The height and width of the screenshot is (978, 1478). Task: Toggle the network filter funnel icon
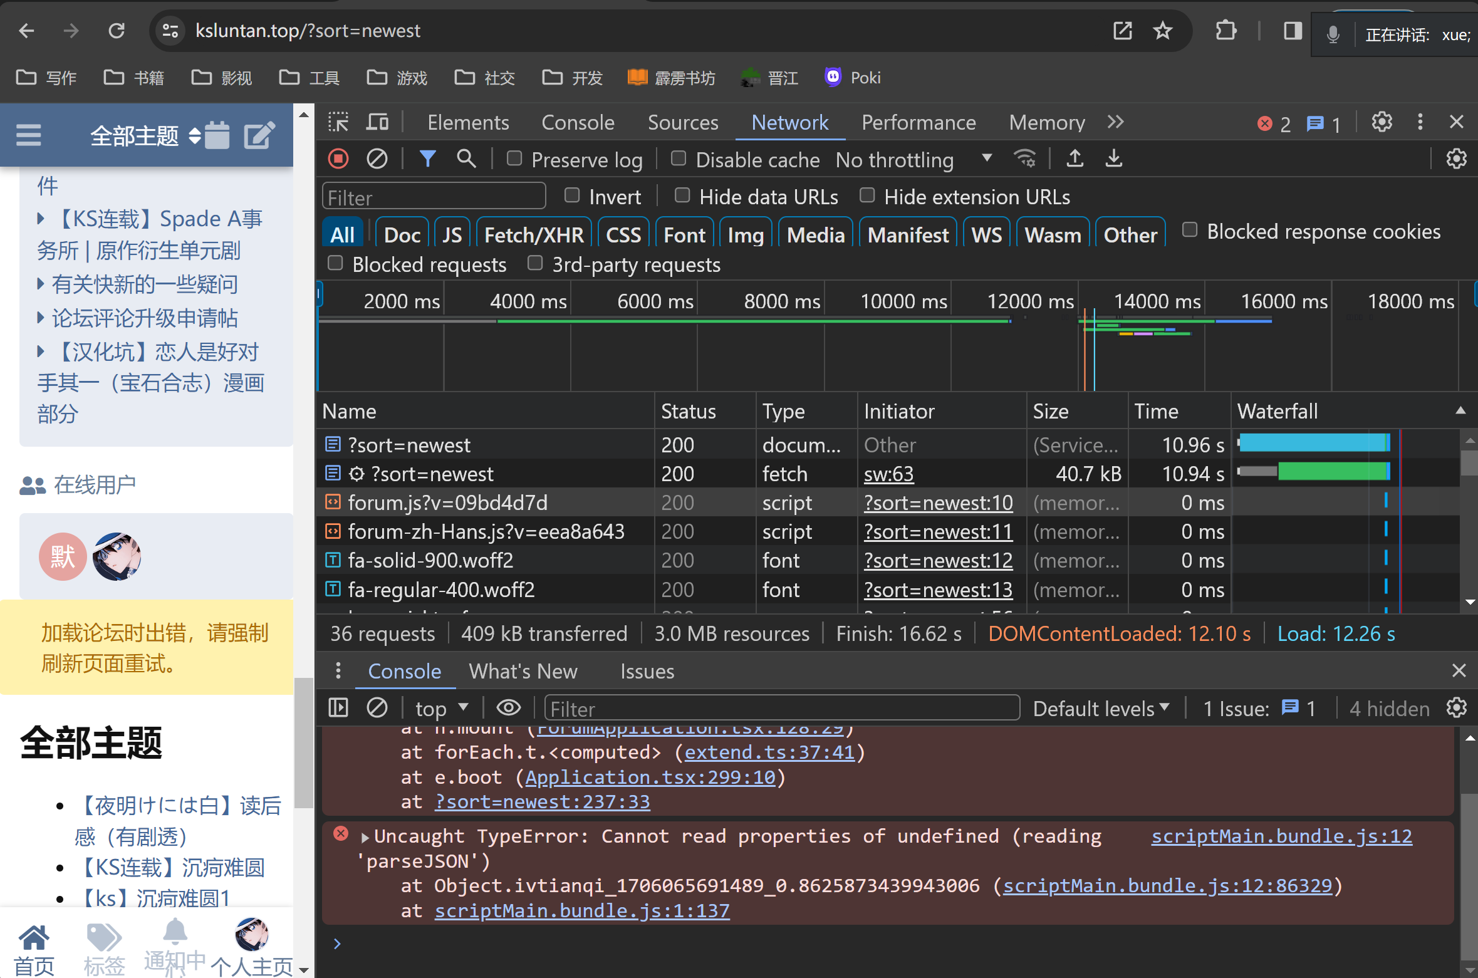(x=427, y=159)
